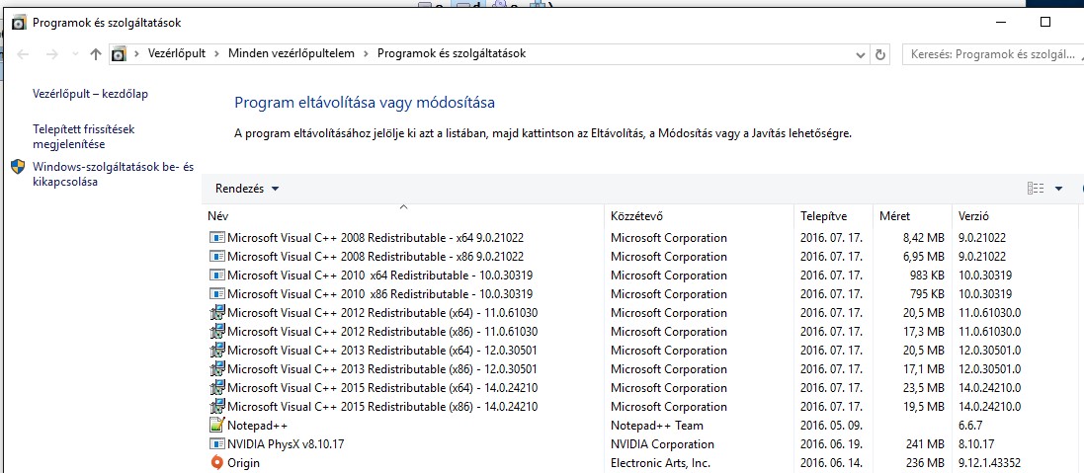This screenshot has height=473, width=1084.
Task: Click the Origin program icon
Action: [217, 462]
